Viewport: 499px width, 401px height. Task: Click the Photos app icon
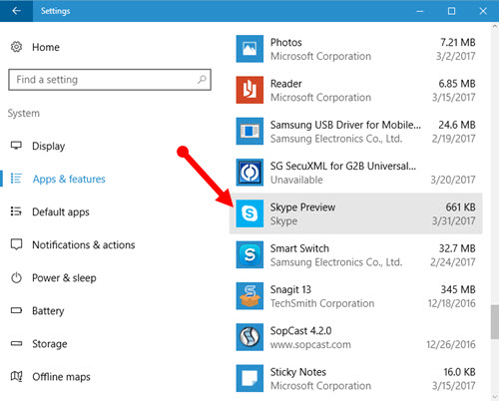(249, 49)
